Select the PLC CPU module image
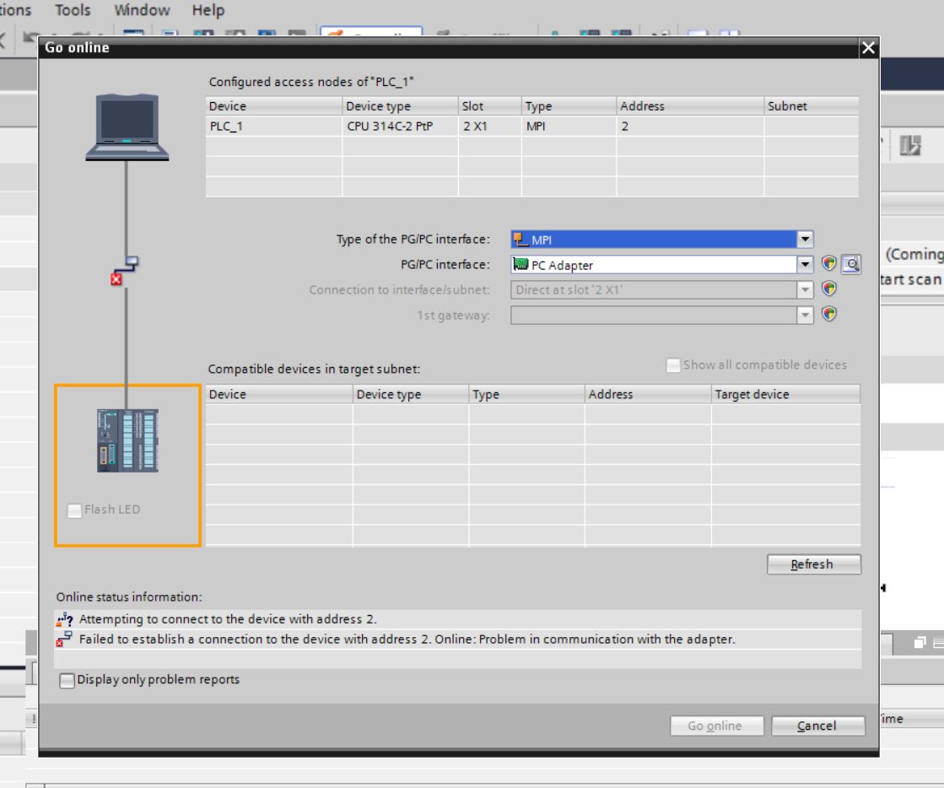 tap(127, 440)
